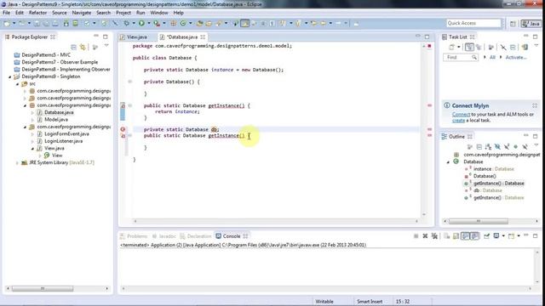Viewport: 545px width, 306px height.
Task: Maximize the Console view panel
Action: tap(536, 235)
